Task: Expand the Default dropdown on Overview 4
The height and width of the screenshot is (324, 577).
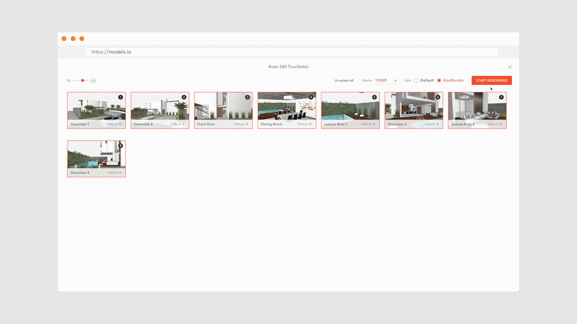Action: tap(114, 173)
